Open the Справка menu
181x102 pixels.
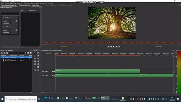51,3
